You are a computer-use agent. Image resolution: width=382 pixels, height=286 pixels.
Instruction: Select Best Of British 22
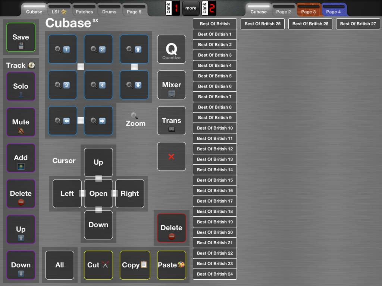(215, 253)
